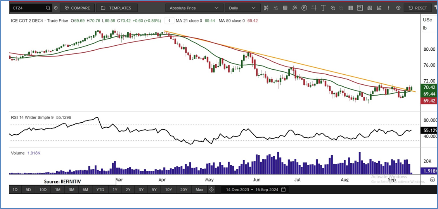Open the data table grid icon

[351, 8]
